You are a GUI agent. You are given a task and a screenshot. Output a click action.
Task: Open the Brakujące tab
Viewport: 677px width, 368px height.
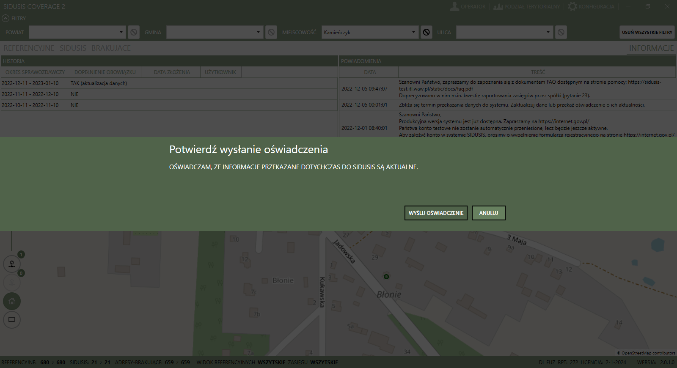tap(111, 48)
